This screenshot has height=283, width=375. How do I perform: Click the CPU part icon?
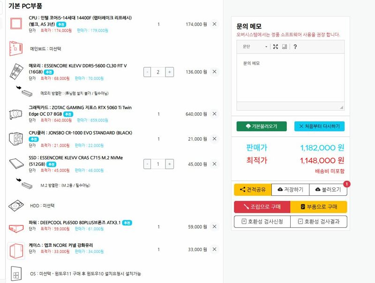pos(16,24)
